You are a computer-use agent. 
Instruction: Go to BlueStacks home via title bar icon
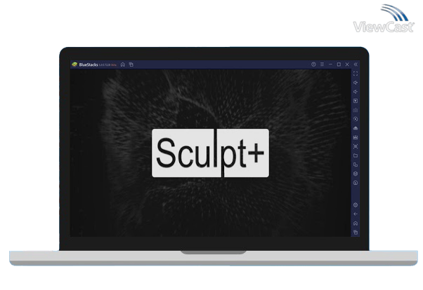pos(123,64)
